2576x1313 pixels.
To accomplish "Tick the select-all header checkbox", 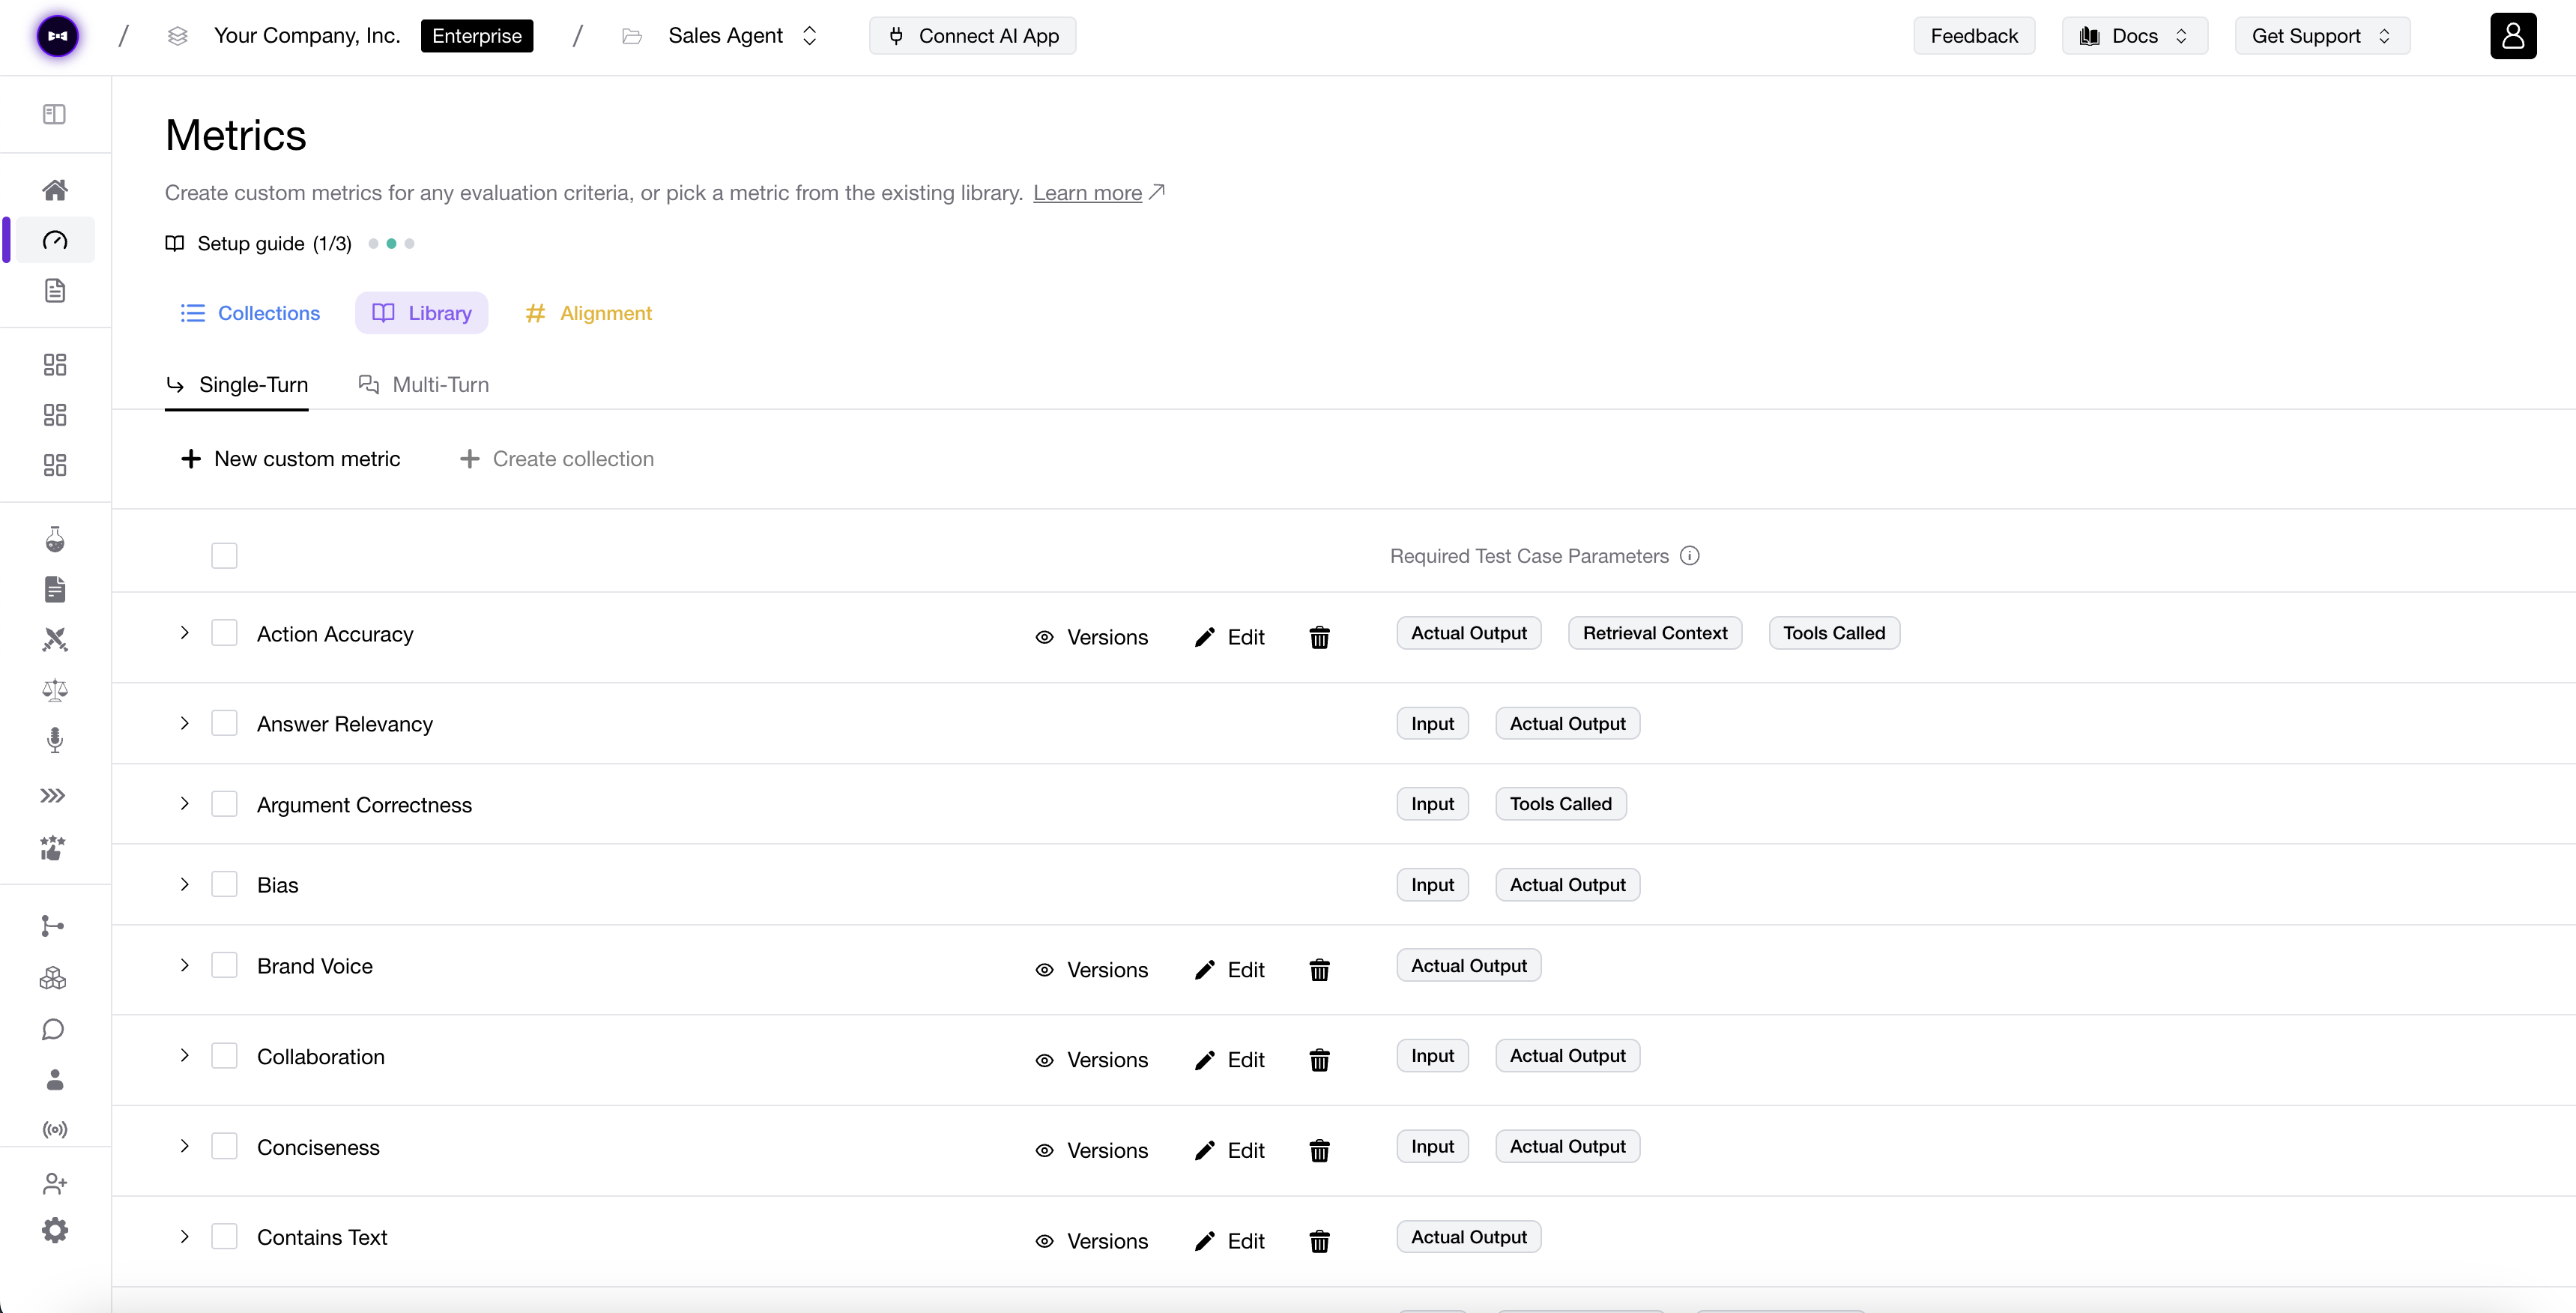I will [x=224, y=556].
